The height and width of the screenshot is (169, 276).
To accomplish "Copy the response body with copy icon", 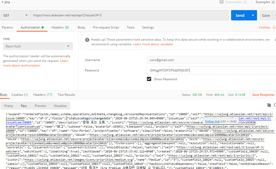I will [269, 105].
